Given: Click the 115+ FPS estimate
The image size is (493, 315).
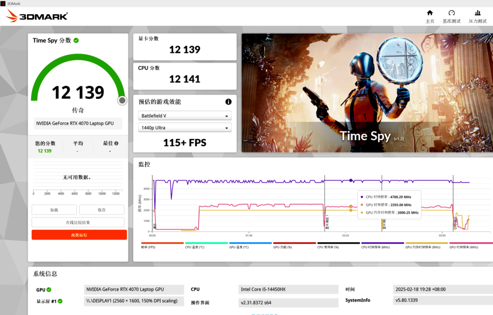Looking at the screenshot, I should pos(185,143).
